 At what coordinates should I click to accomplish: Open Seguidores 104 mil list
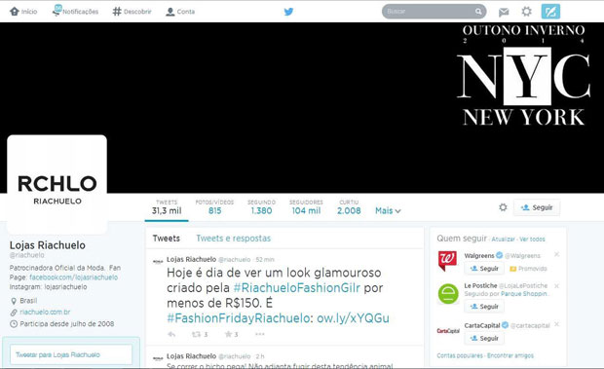[306, 207]
